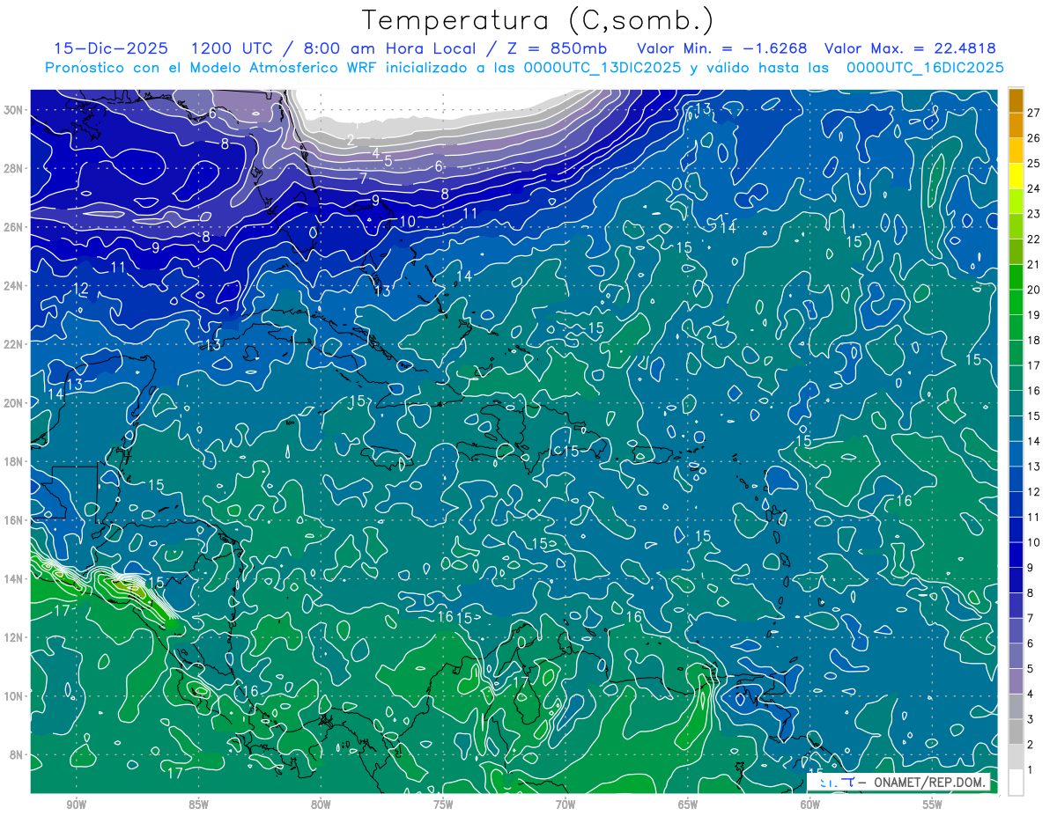Click the color scale label "23"
Image resolution: width=1057 pixels, height=816 pixels.
(x=1033, y=214)
